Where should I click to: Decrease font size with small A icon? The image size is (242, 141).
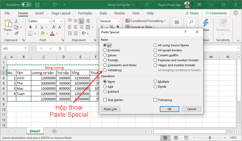pyautogui.click(x=60, y=27)
